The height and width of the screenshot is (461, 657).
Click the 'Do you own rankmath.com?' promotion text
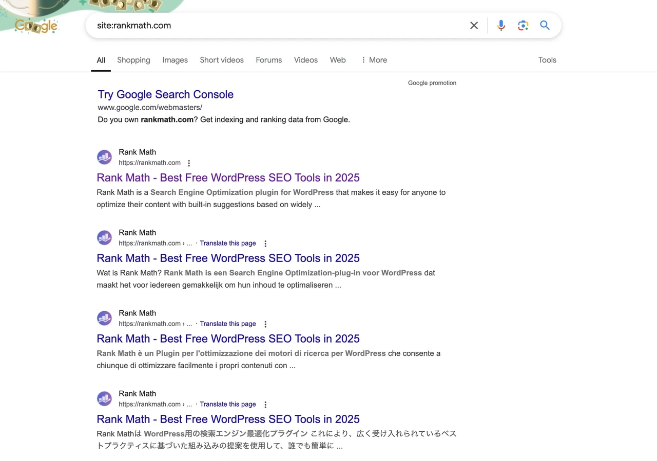(x=224, y=119)
